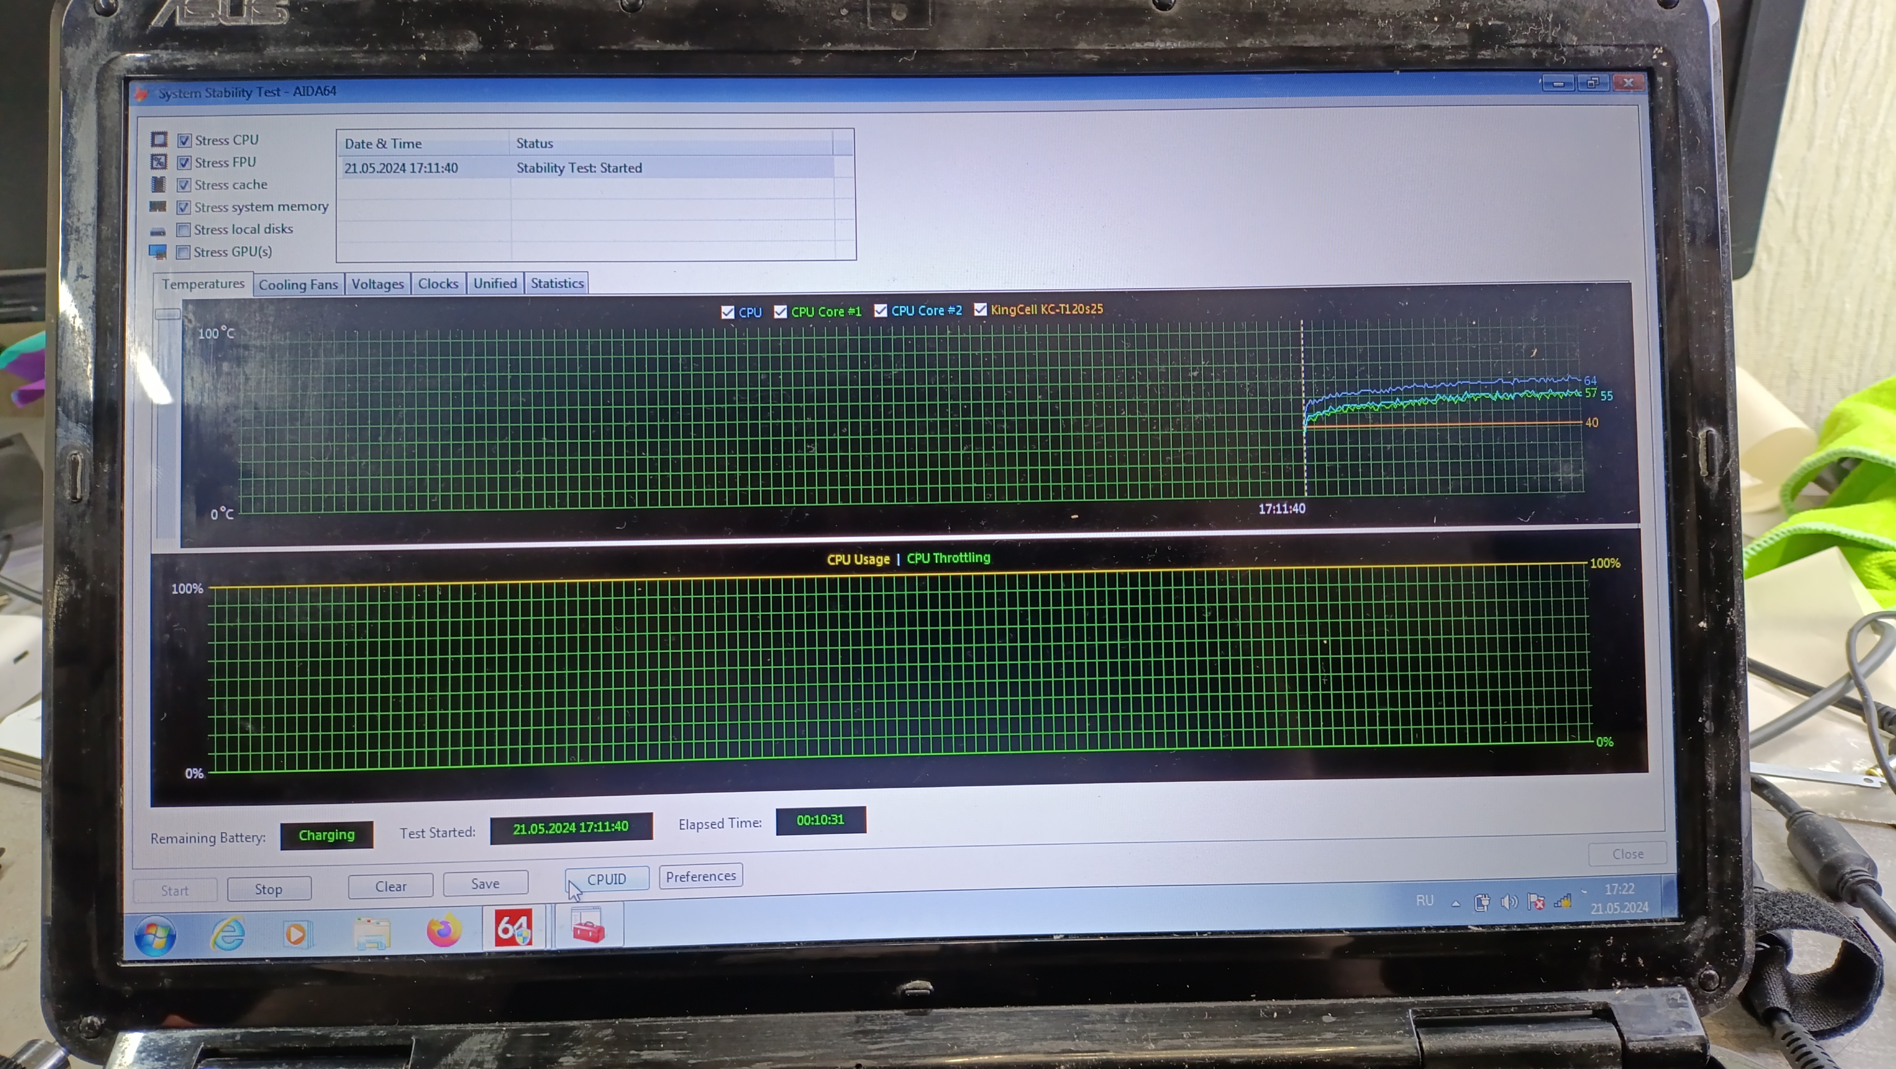Click the Date & Time column header

click(x=423, y=143)
